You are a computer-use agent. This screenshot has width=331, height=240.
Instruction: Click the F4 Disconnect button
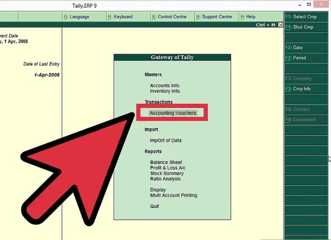[306, 120]
